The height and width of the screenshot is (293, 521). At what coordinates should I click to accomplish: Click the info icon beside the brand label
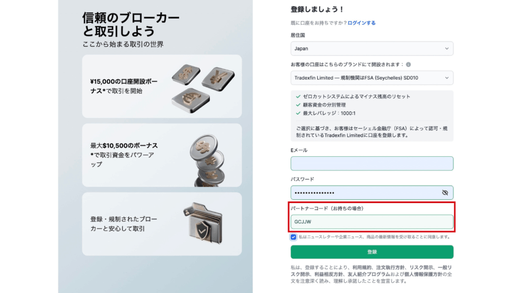tap(408, 65)
